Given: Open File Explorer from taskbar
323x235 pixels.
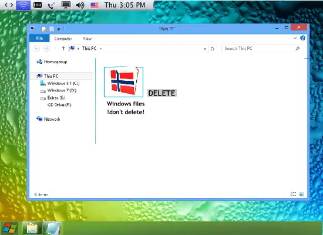Looking at the screenshot, I should [32, 229].
